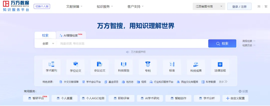Switch to 繁 traditional Chinese
The width and height of the screenshot is (270, 106).
tap(266, 7)
